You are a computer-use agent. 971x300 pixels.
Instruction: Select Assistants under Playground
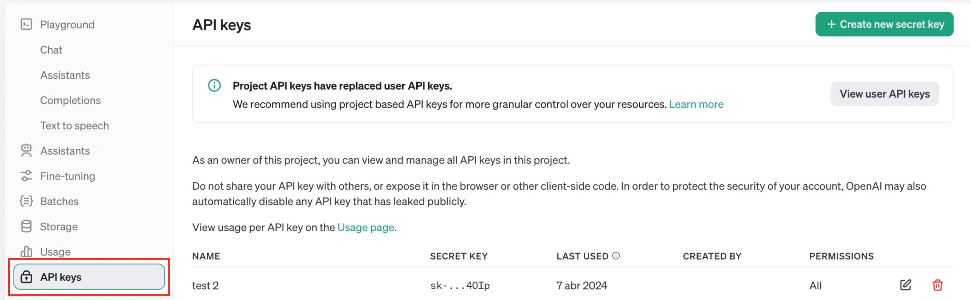pyautogui.click(x=65, y=75)
